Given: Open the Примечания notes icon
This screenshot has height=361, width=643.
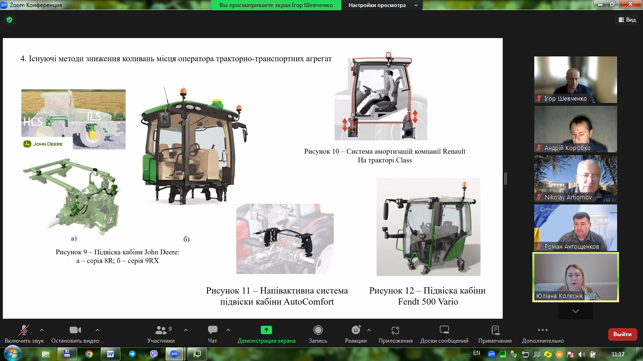Looking at the screenshot, I should coord(495,330).
